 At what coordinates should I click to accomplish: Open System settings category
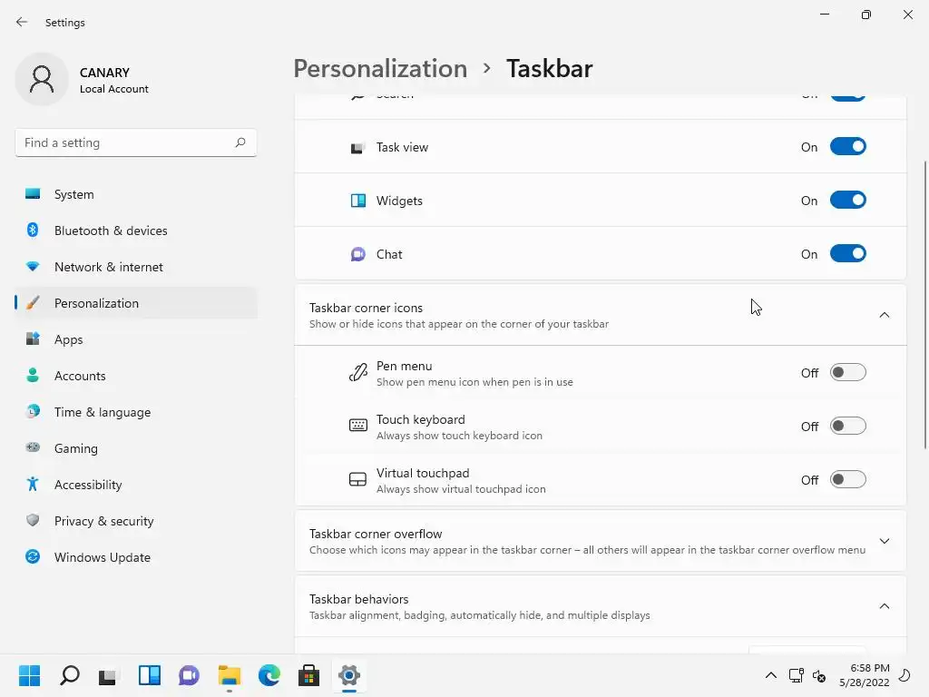coord(136,194)
